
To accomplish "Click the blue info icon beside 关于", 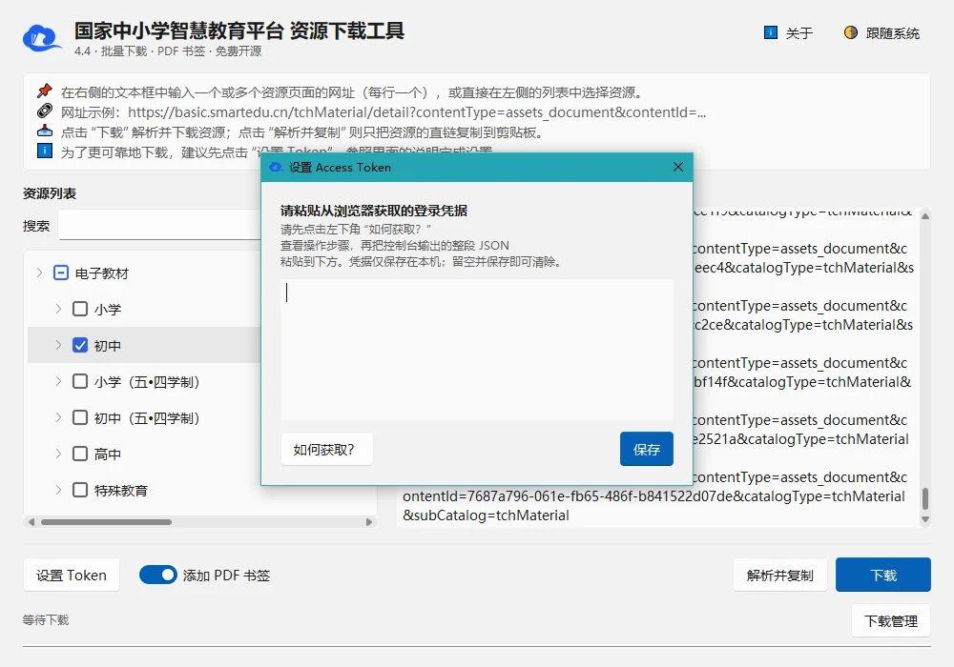I will click(770, 32).
